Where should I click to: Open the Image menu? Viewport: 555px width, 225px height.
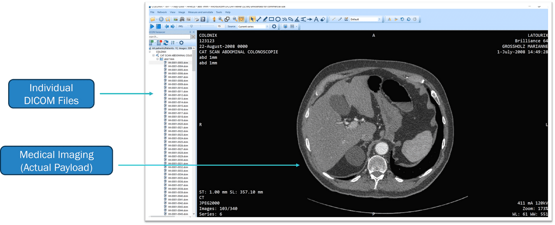click(x=182, y=12)
